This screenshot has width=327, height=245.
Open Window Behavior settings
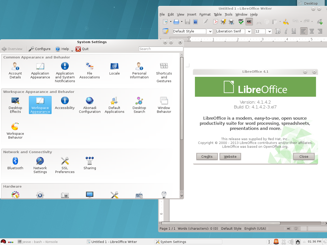164,105
